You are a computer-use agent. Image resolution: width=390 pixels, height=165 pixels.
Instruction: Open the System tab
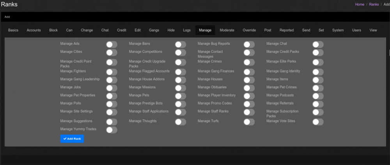(x=338, y=30)
